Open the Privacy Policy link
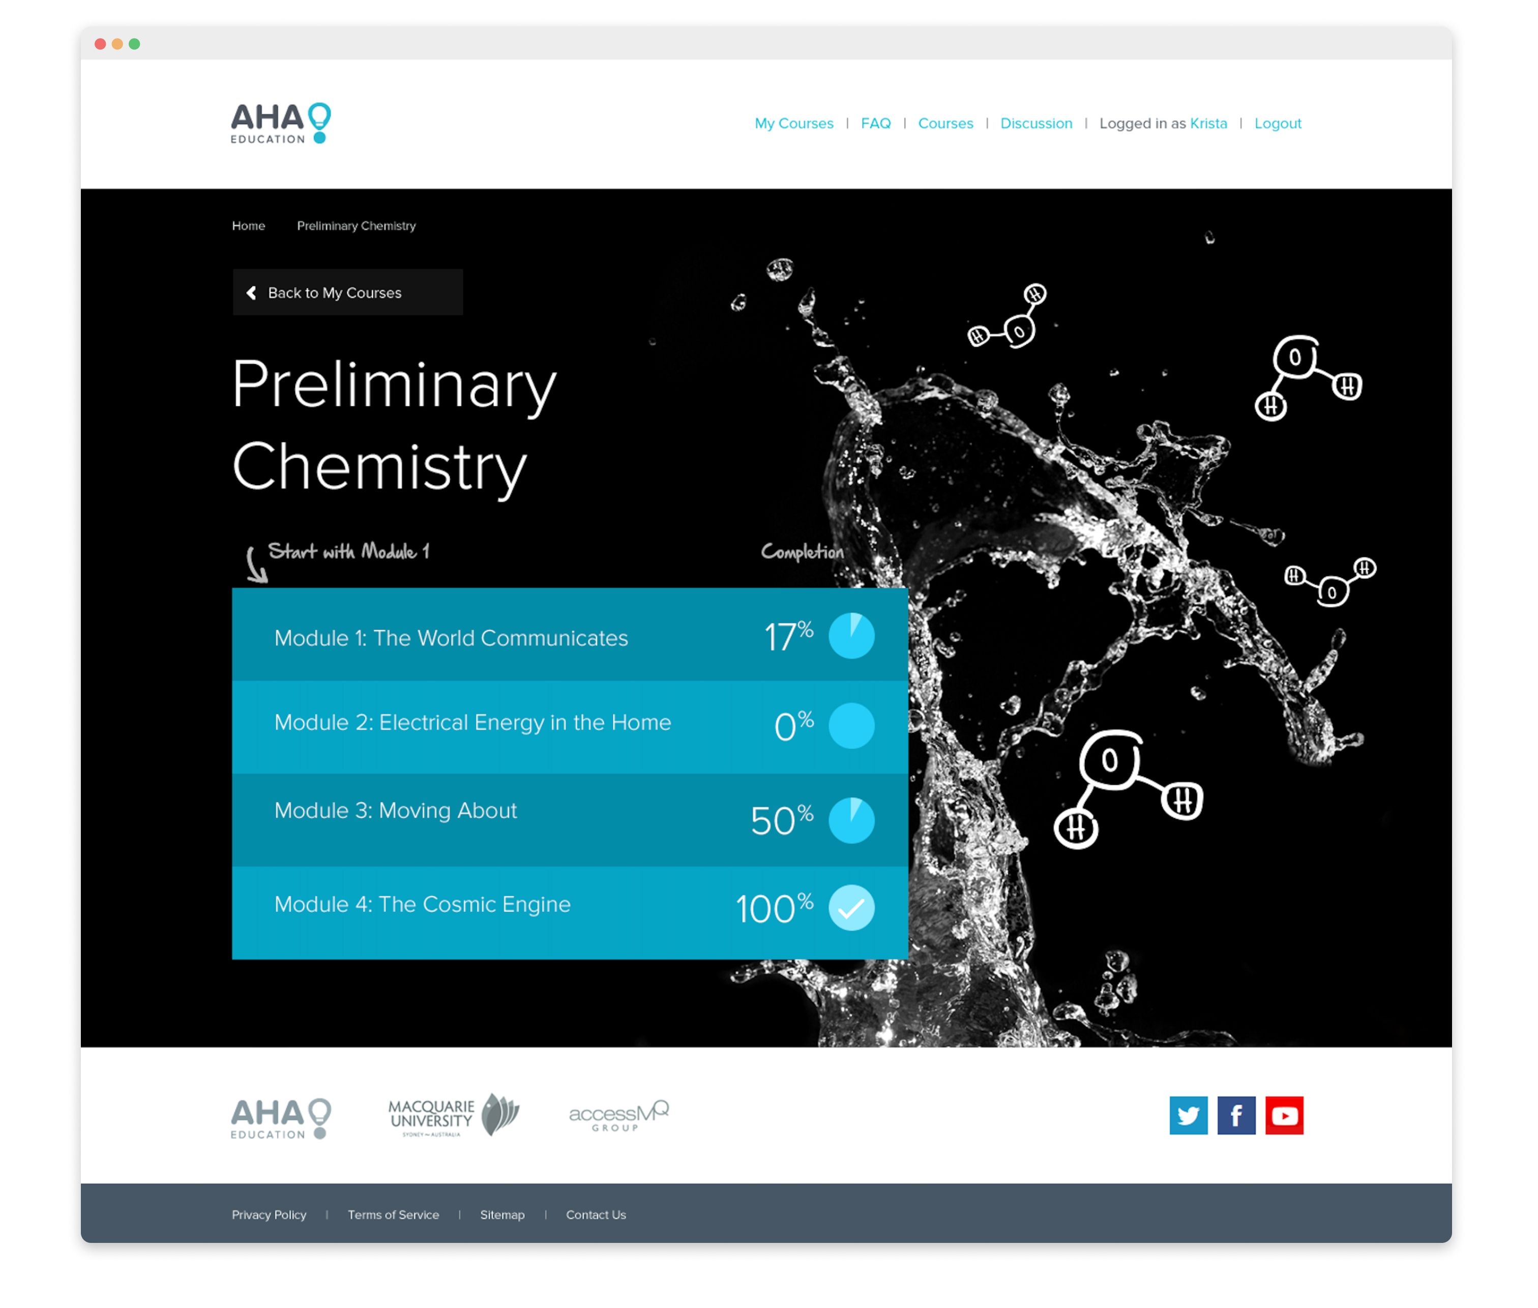This screenshot has height=1308, width=1538. (x=269, y=1214)
